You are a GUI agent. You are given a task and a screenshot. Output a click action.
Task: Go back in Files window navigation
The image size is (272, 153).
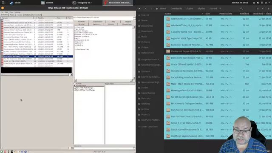point(146,8)
